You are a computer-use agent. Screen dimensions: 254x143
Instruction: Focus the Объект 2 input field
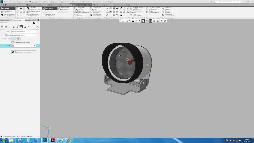[24, 35]
